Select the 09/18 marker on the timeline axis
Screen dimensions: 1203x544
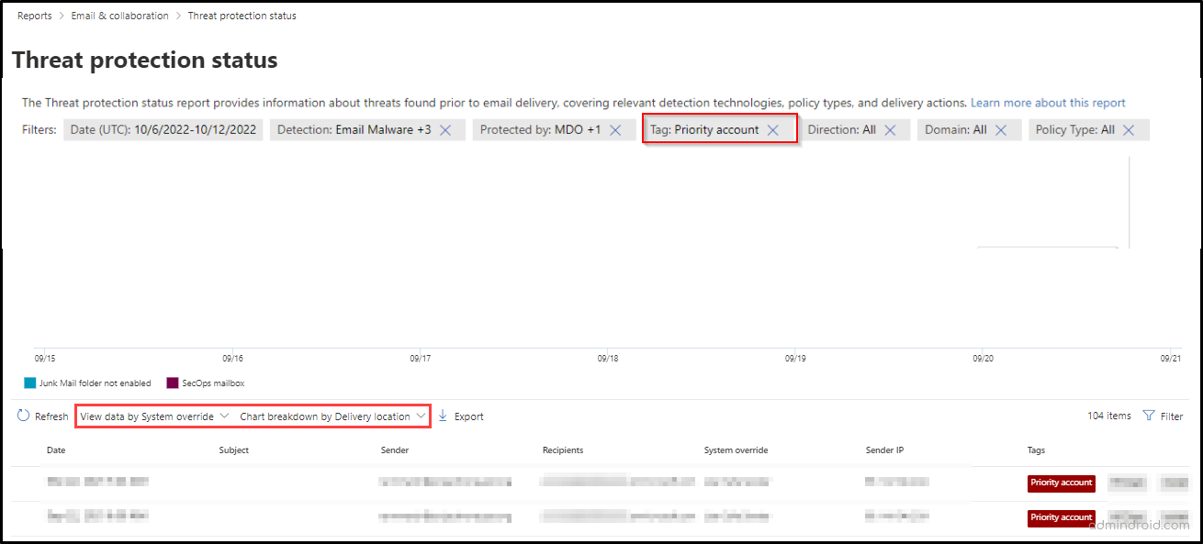point(607,358)
